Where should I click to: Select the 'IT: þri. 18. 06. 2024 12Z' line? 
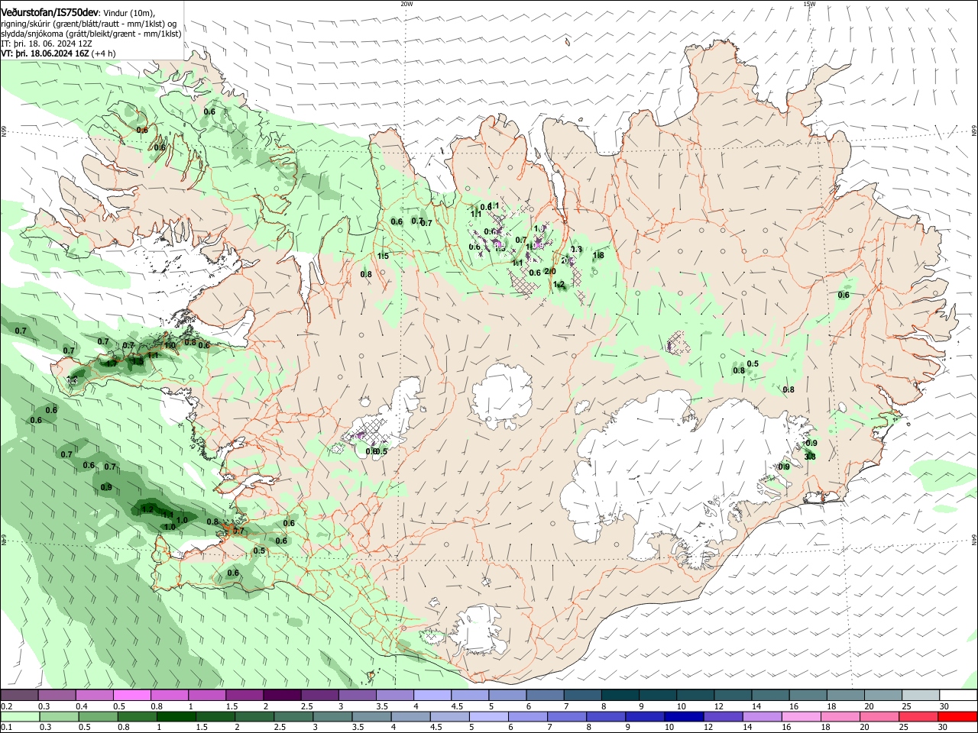[x=46, y=44]
